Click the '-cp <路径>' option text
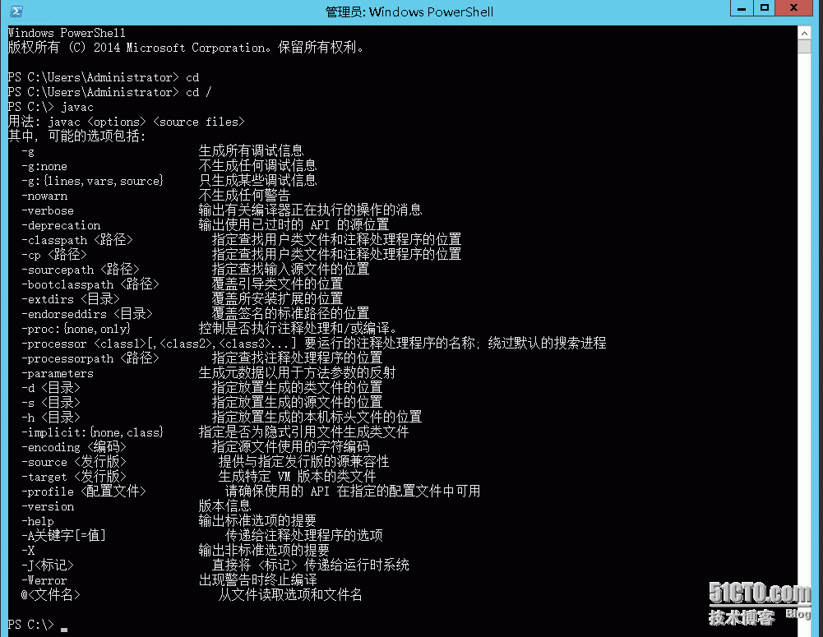823x637 pixels. (54, 255)
